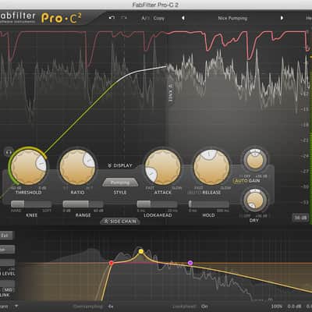Collapse the Side Chain section
The height and width of the screenshot is (312, 312).
point(120,222)
